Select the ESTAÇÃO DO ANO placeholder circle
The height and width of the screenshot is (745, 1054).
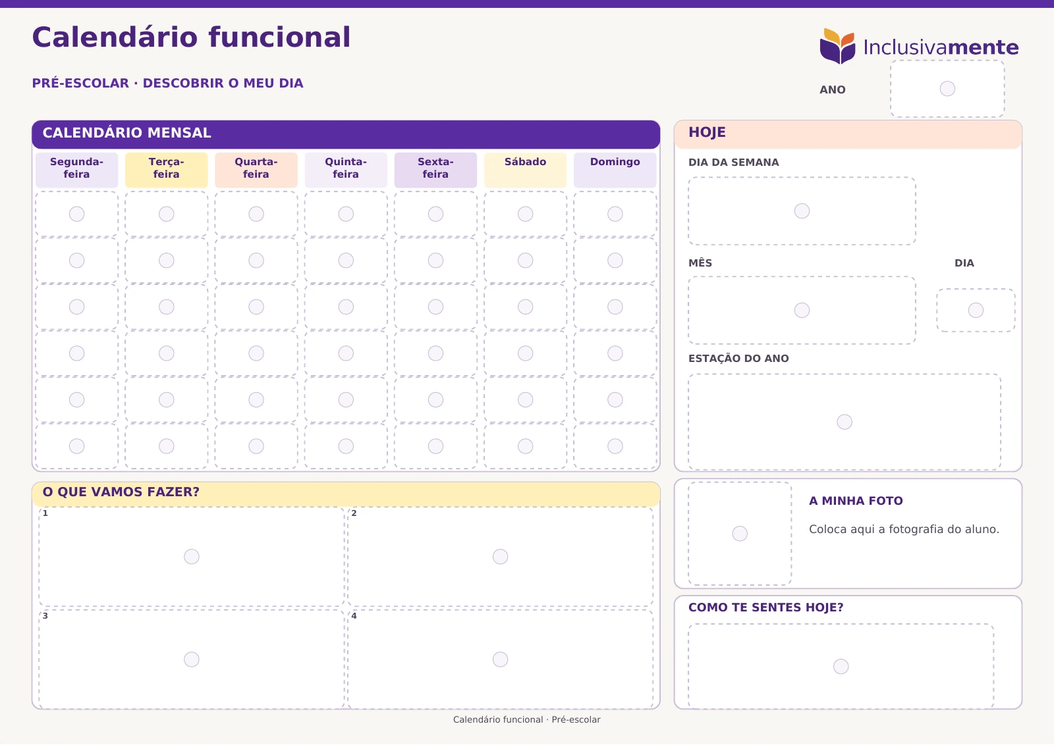pyautogui.click(x=845, y=422)
